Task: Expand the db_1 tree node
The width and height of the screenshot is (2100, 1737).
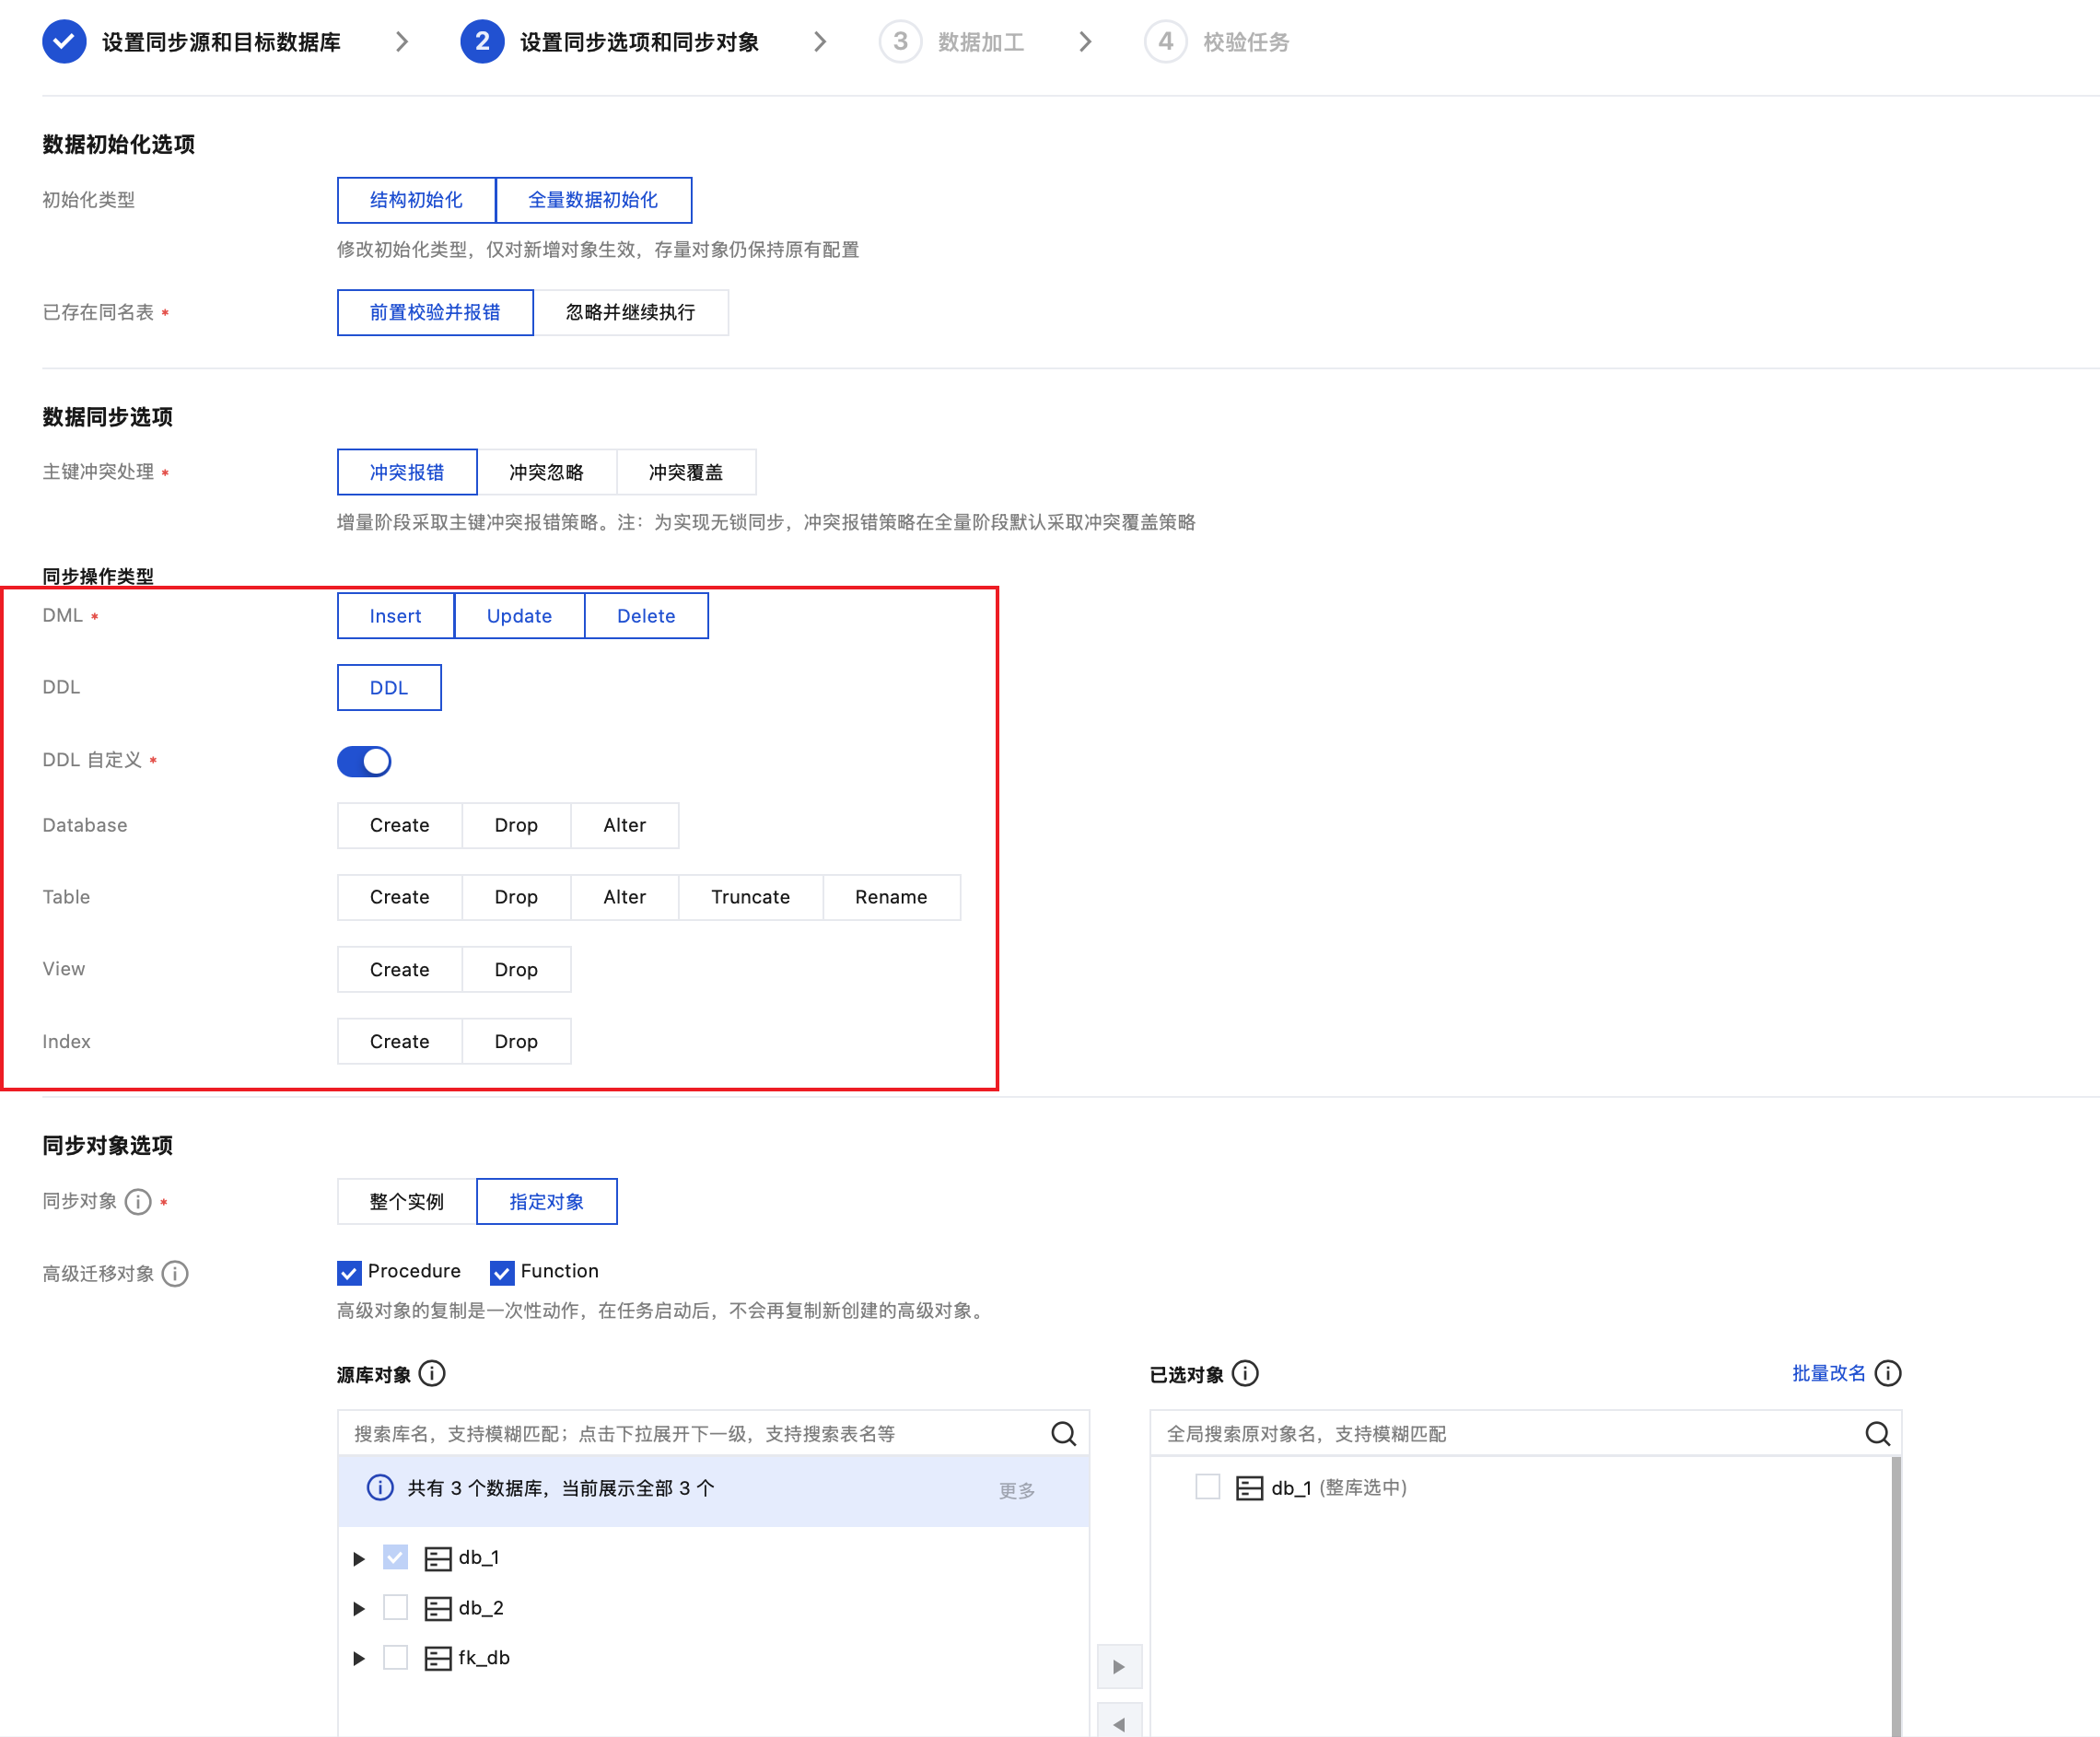Action: point(359,1558)
